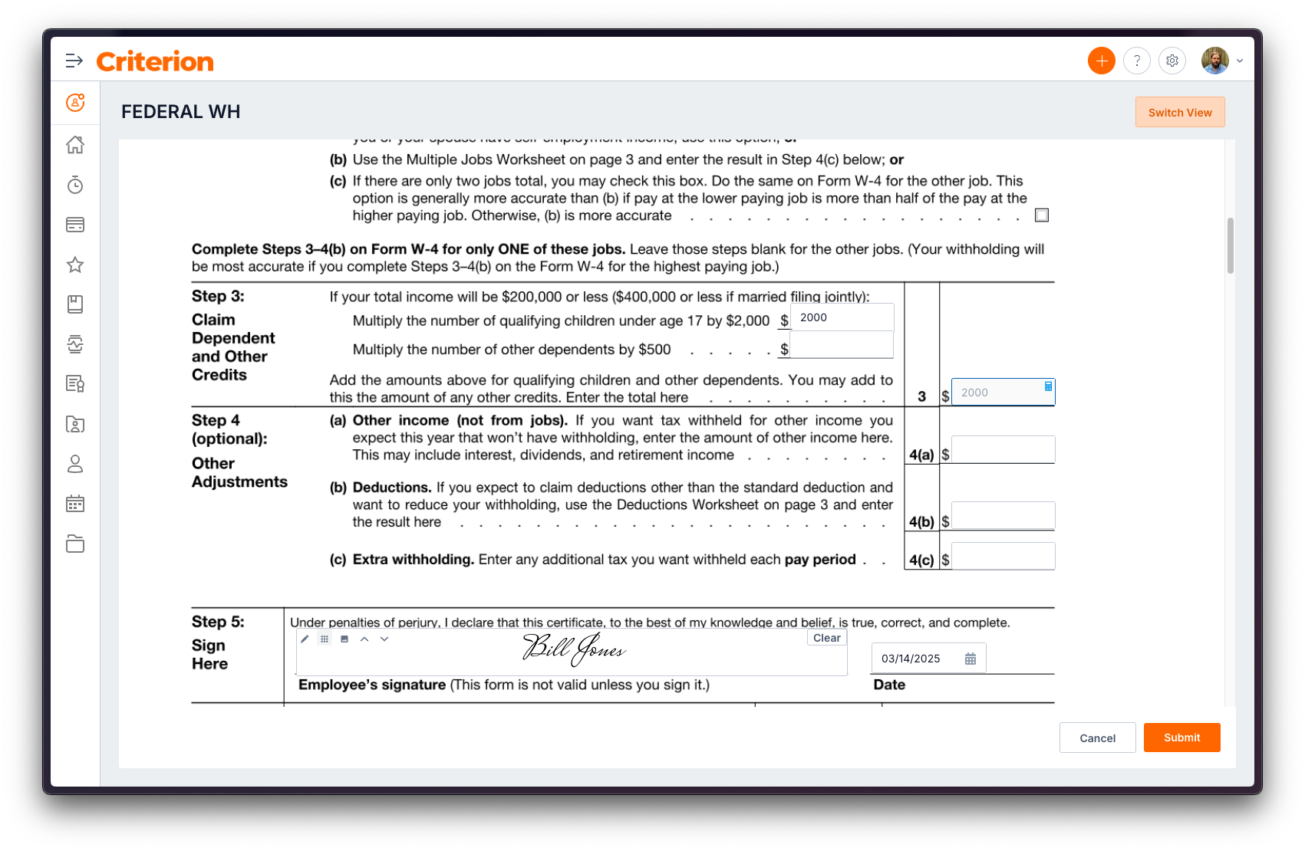Open the date picker calendar icon
Viewport: 1305px width, 851px height.
[x=971, y=659]
